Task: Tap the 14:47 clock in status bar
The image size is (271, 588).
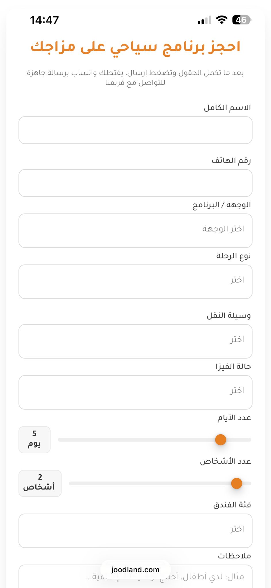Action: point(44,20)
